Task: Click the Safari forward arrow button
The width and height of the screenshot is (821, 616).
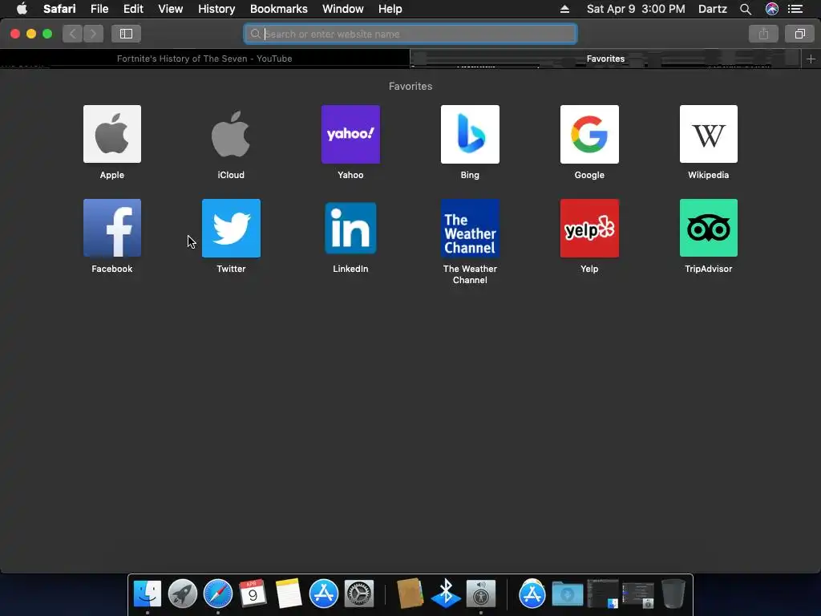Action: 93,34
